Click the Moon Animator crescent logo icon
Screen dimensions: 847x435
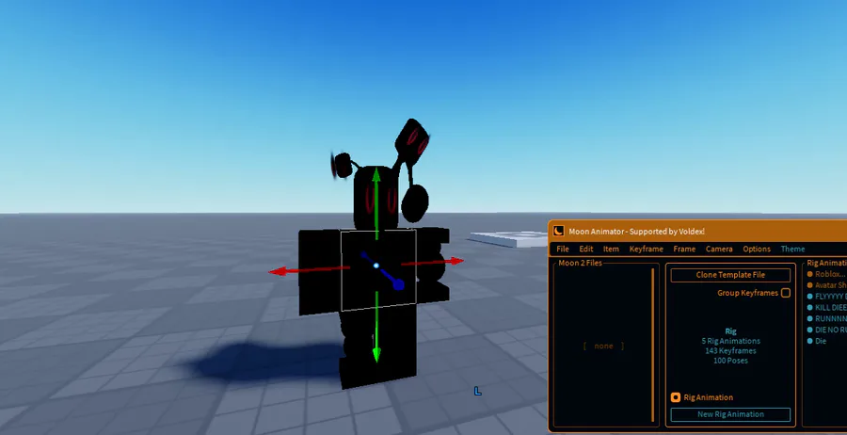coord(558,232)
